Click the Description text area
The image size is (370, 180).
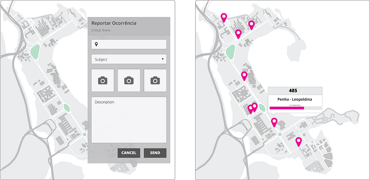(129, 120)
